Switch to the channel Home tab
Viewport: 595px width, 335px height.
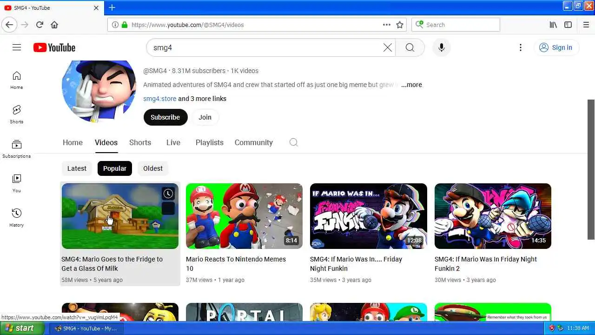[73, 142]
